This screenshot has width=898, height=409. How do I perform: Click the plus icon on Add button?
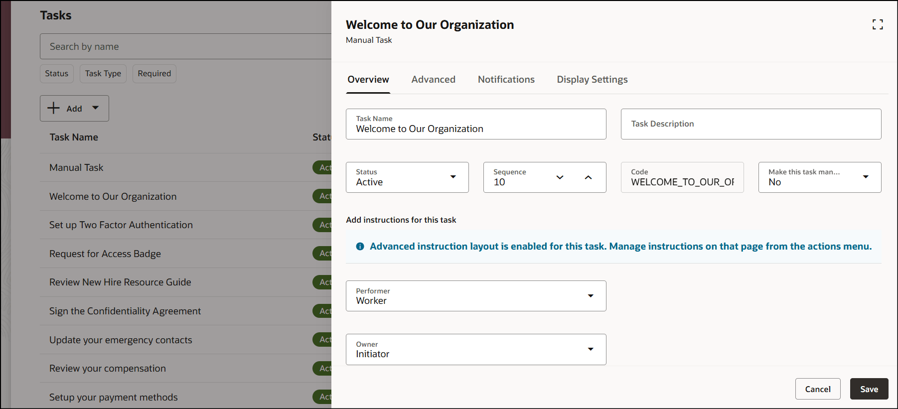[x=53, y=108]
